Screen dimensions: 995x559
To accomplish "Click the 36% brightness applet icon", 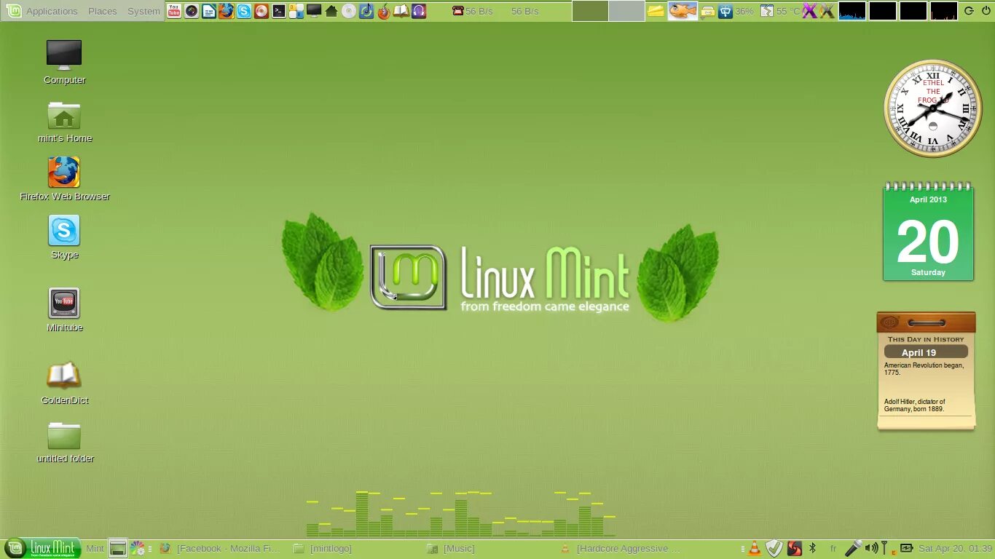I will point(725,11).
